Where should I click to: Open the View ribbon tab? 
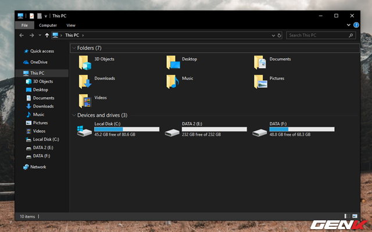pyautogui.click(x=71, y=25)
